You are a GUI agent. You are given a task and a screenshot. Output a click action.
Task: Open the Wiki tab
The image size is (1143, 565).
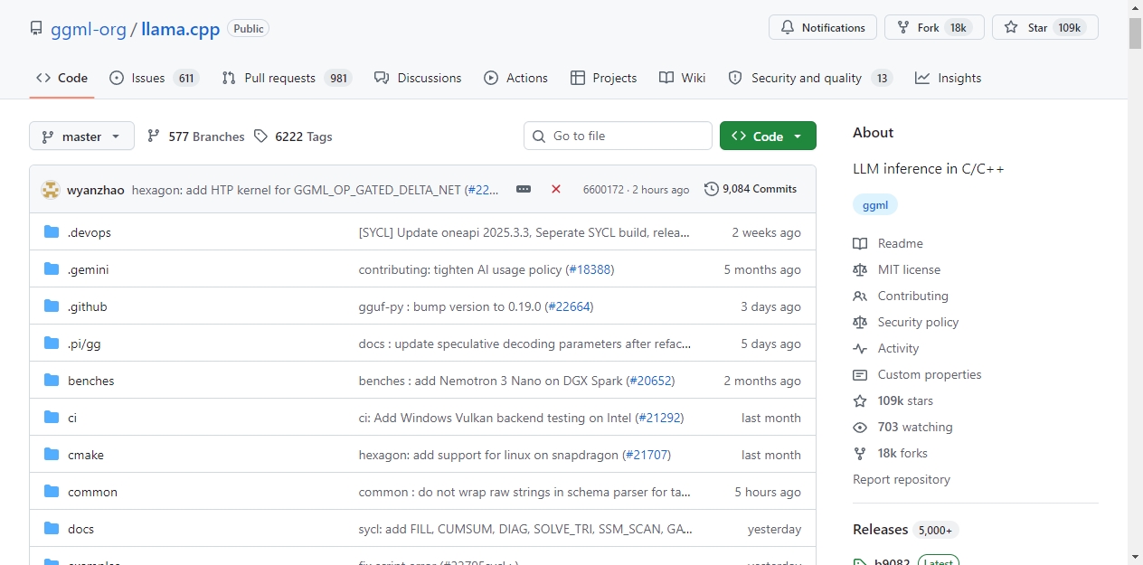click(682, 78)
